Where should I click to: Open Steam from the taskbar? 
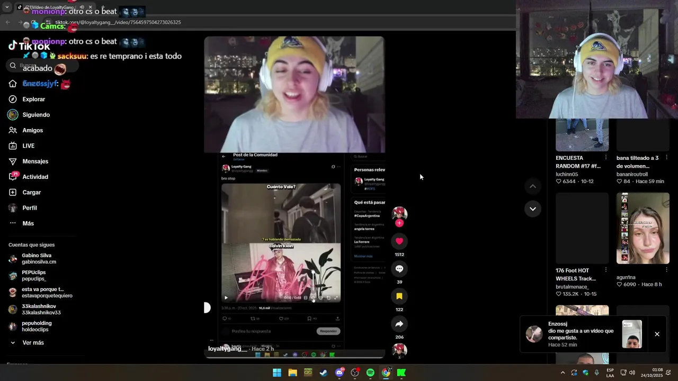(324, 373)
